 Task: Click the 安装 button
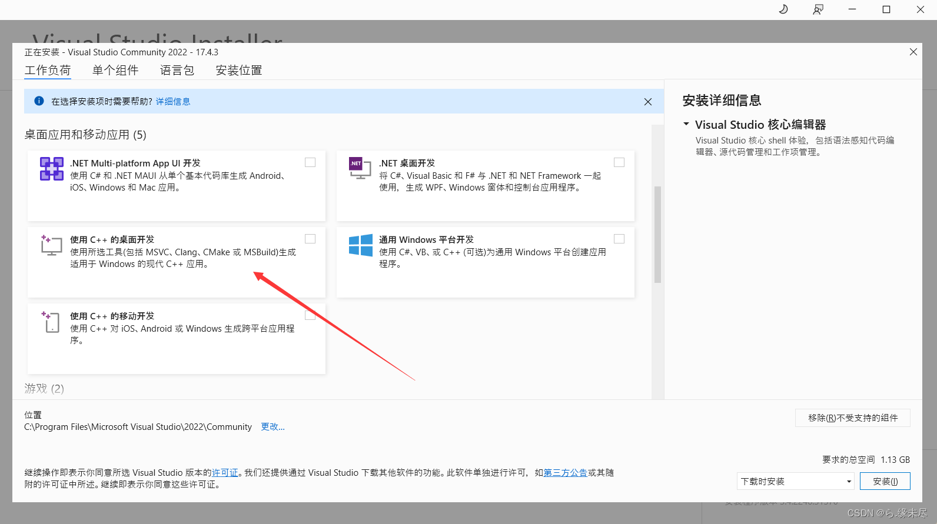(885, 481)
